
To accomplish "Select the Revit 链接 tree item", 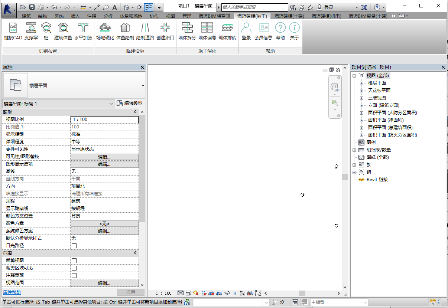I will (377, 180).
